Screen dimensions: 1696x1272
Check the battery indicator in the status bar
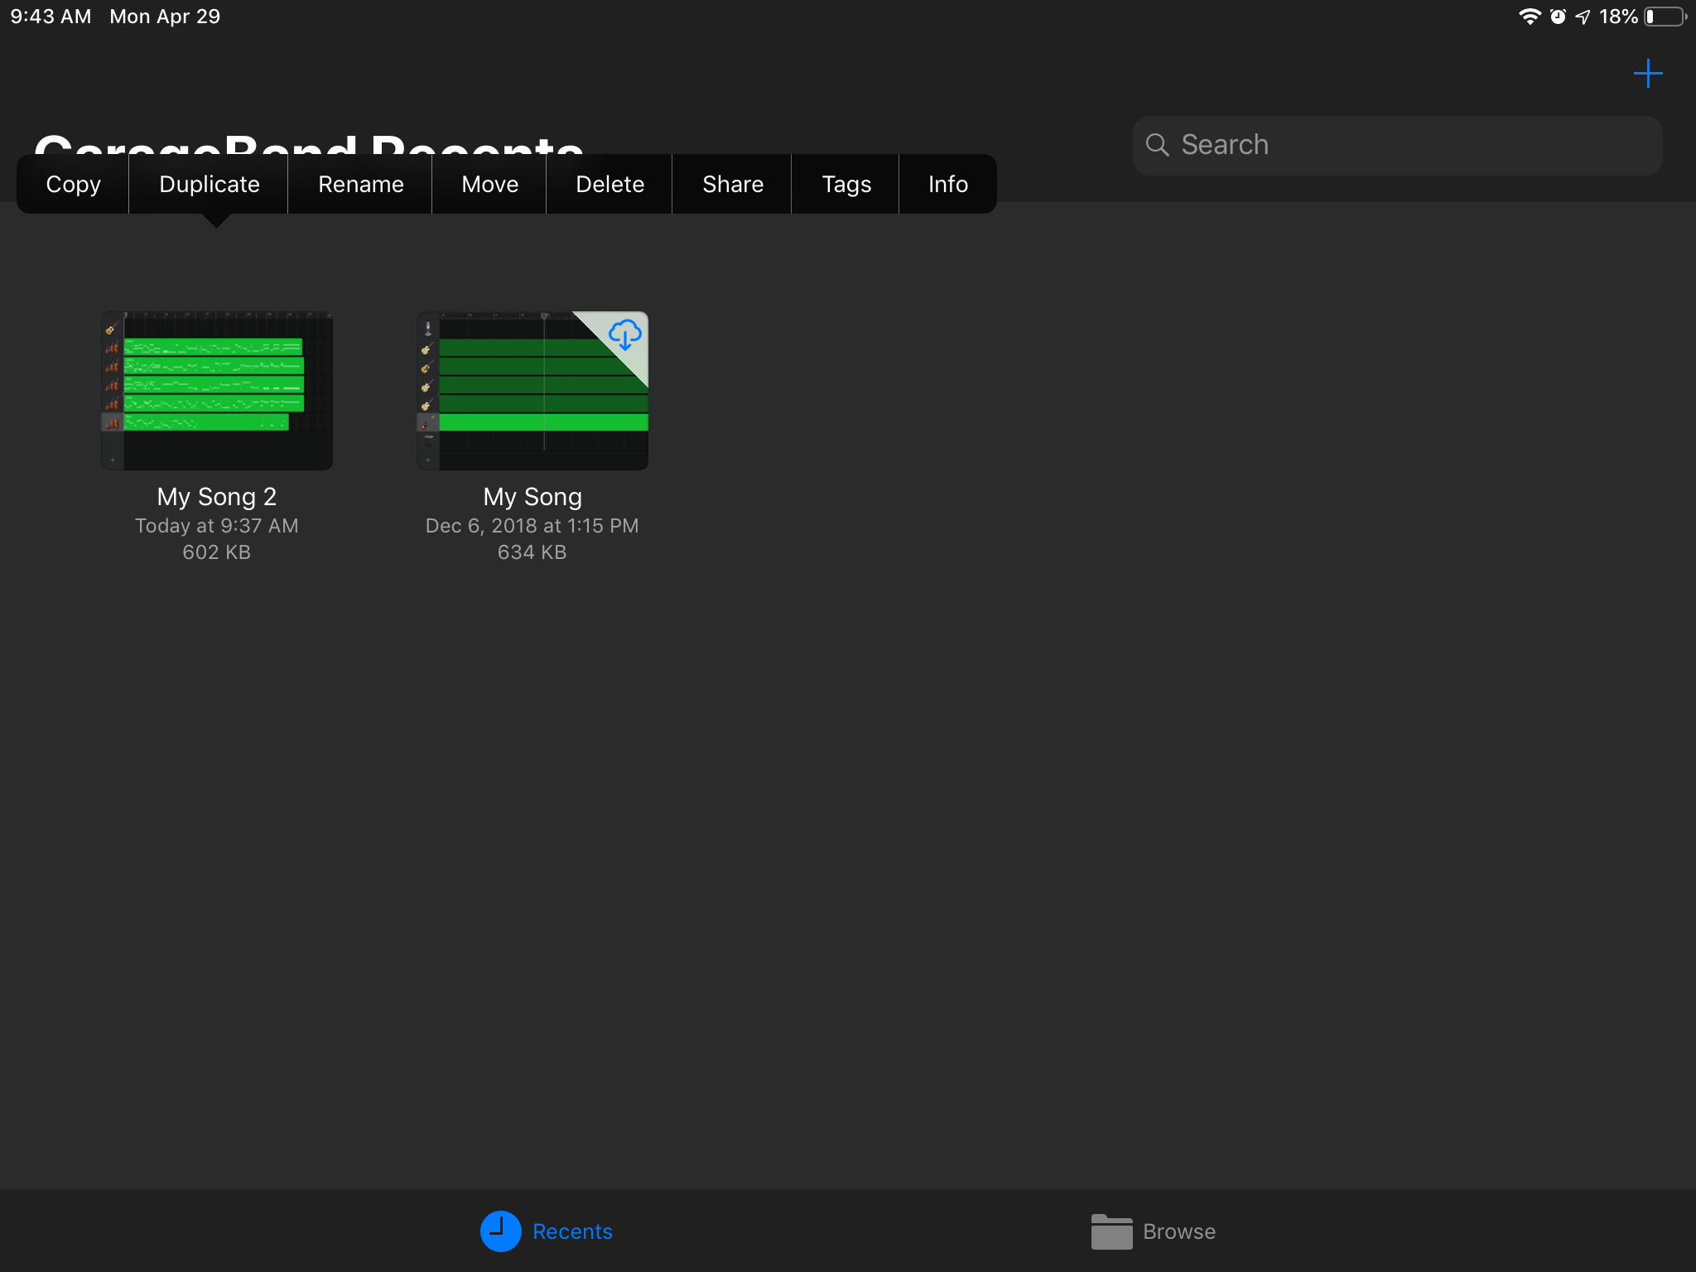pos(1665,17)
